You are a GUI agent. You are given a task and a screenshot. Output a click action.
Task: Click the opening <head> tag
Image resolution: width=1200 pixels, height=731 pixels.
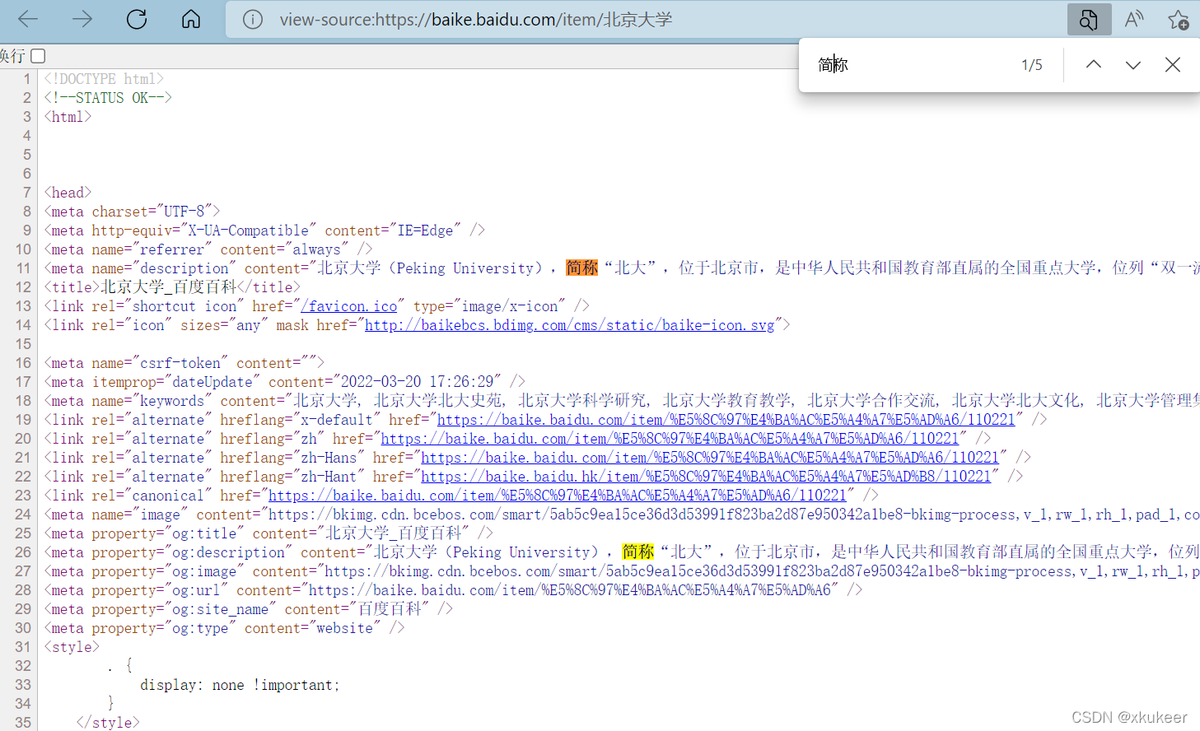(x=68, y=193)
